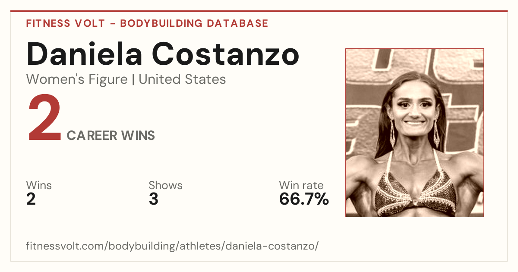Select the 66.7% win rate value
This screenshot has height=272, width=518.
coord(304,199)
